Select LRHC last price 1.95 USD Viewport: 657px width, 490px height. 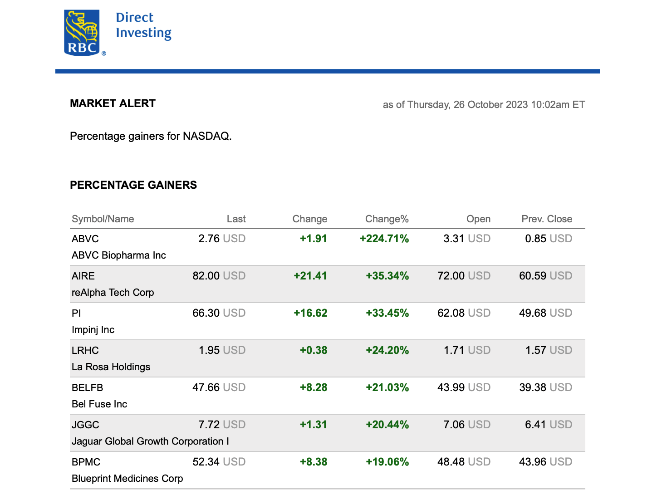[x=222, y=350]
